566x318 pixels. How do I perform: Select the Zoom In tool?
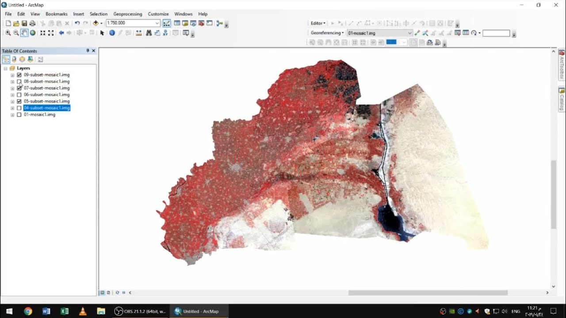[x=8, y=33]
